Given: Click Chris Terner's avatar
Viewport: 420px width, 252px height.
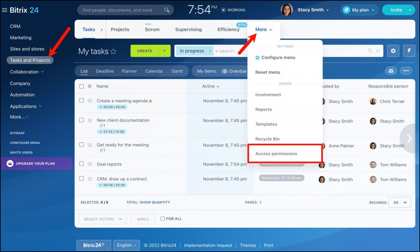Looking at the screenshot, I should pos(373,101).
